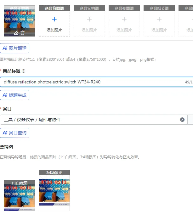Click the 商品侧面图 header label
The width and height of the screenshot is (193, 215).
coord(124,8)
